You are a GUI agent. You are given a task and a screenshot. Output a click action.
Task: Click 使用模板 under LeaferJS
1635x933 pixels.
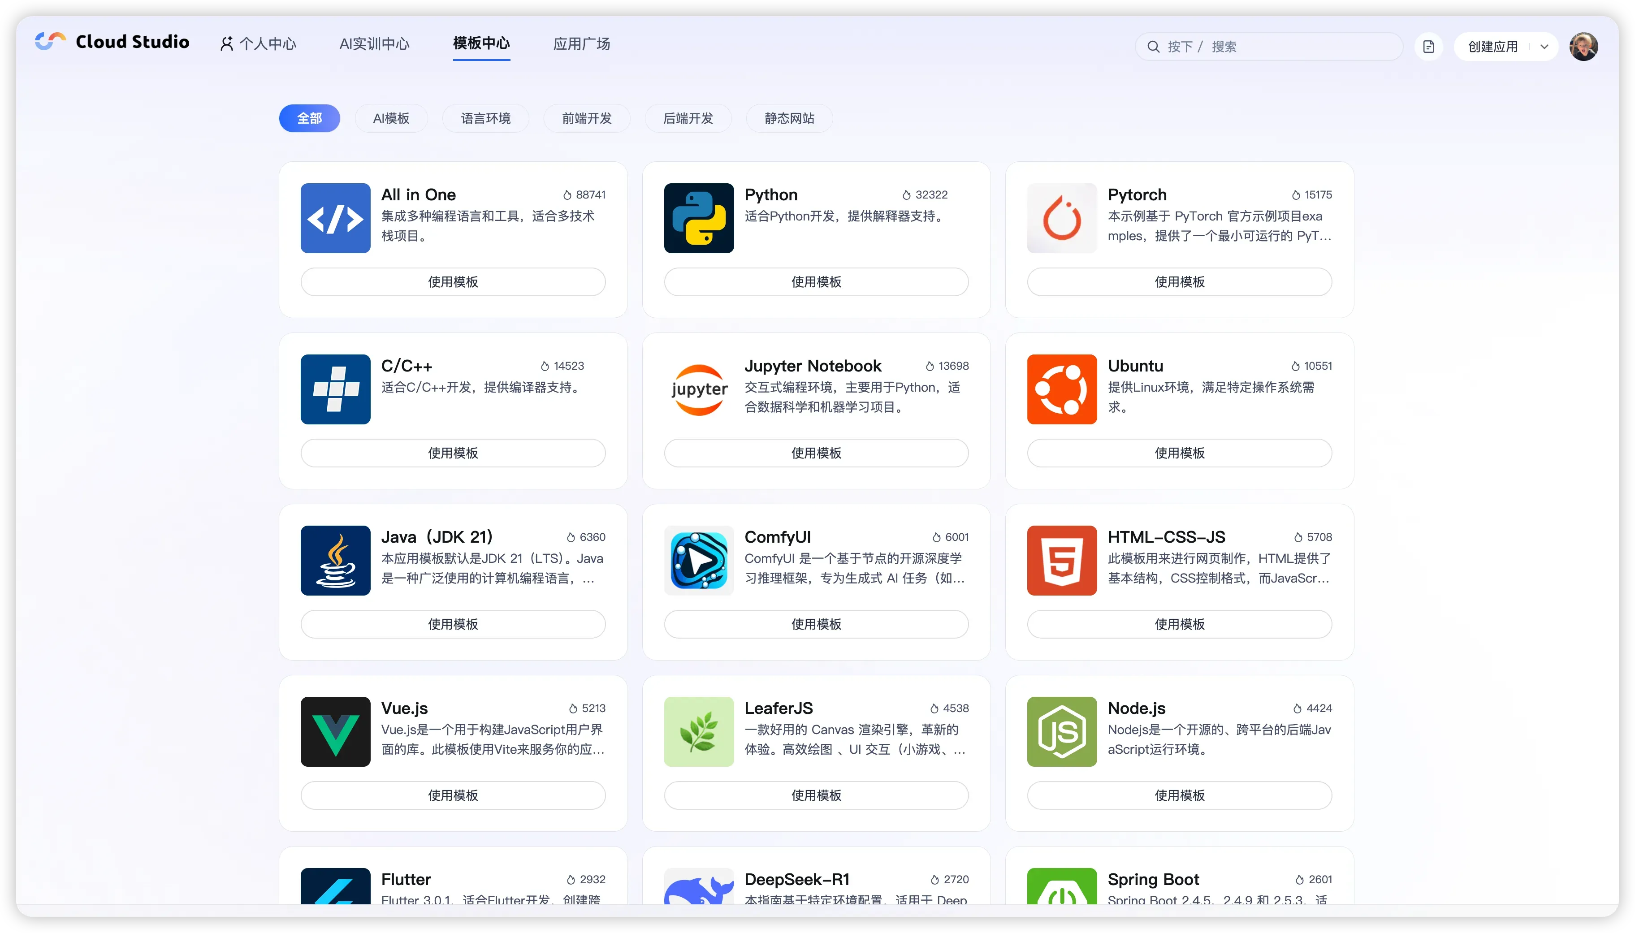[x=816, y=795]
